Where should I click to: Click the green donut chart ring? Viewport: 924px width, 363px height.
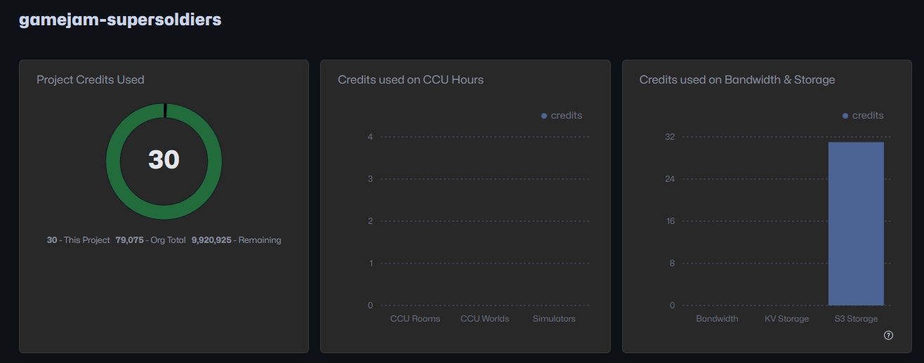(x=114, y=160)
